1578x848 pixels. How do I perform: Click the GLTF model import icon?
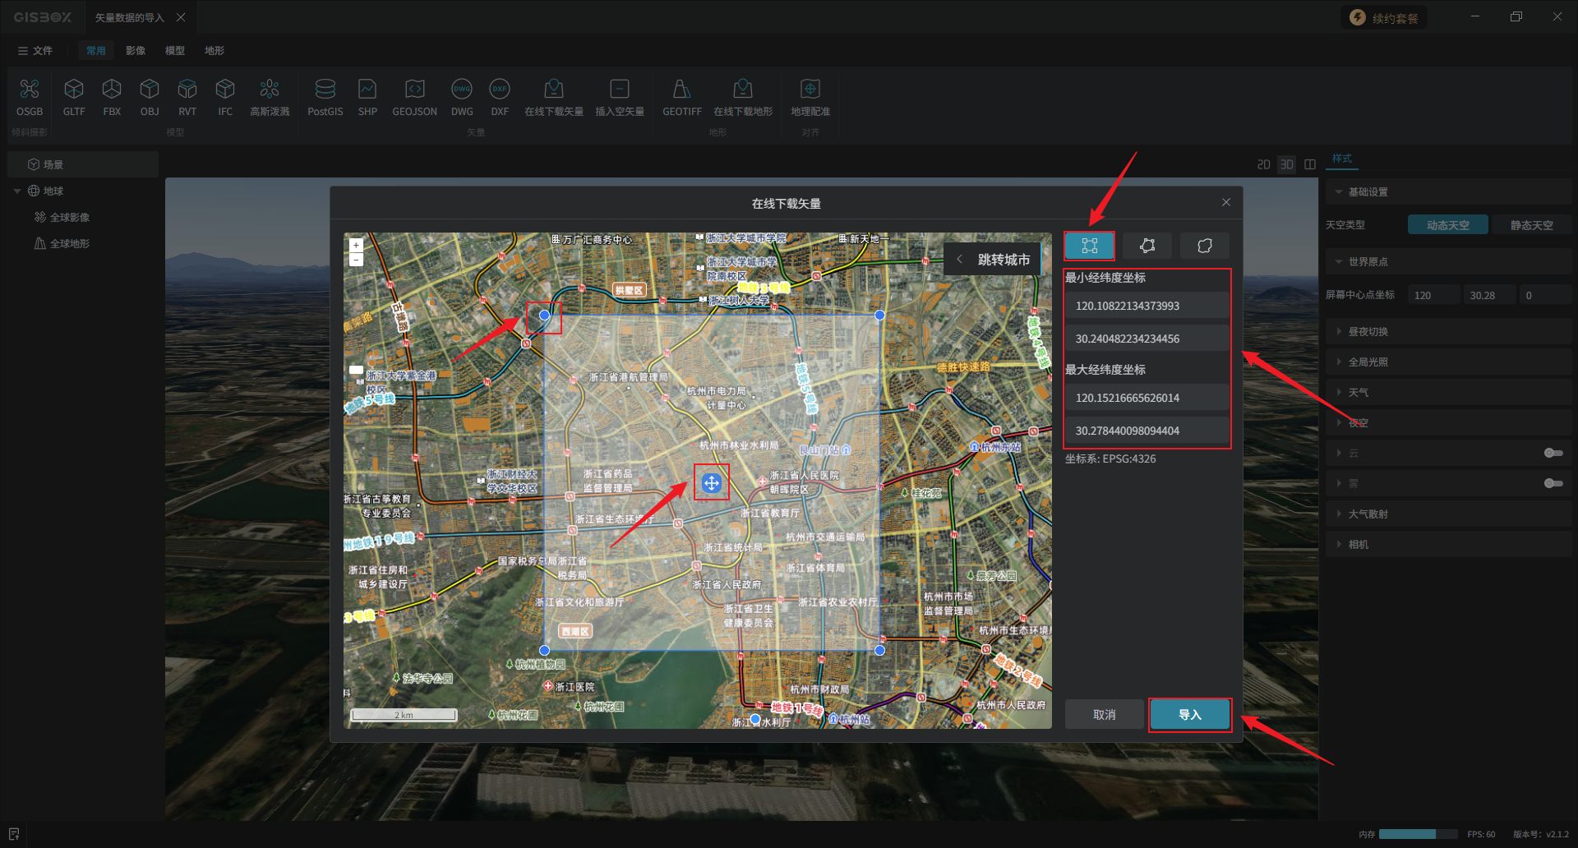pos(74,97)
